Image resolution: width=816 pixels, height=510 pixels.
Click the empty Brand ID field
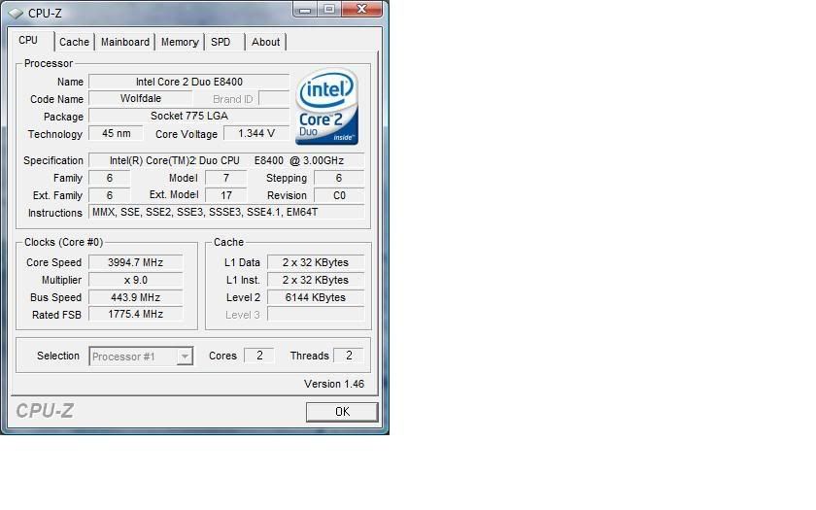274,98
